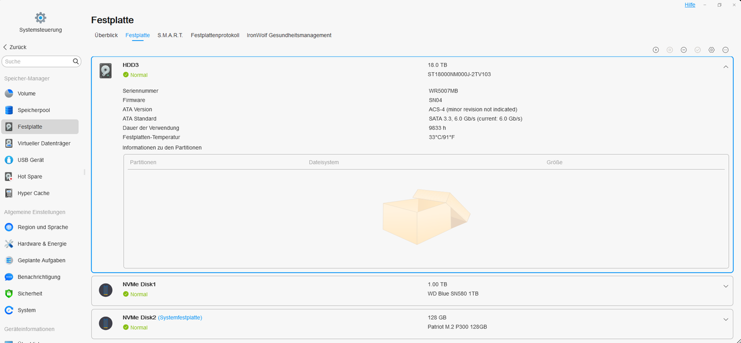Click the search magnifier icon
741x343 pixels.
(76, 61)
